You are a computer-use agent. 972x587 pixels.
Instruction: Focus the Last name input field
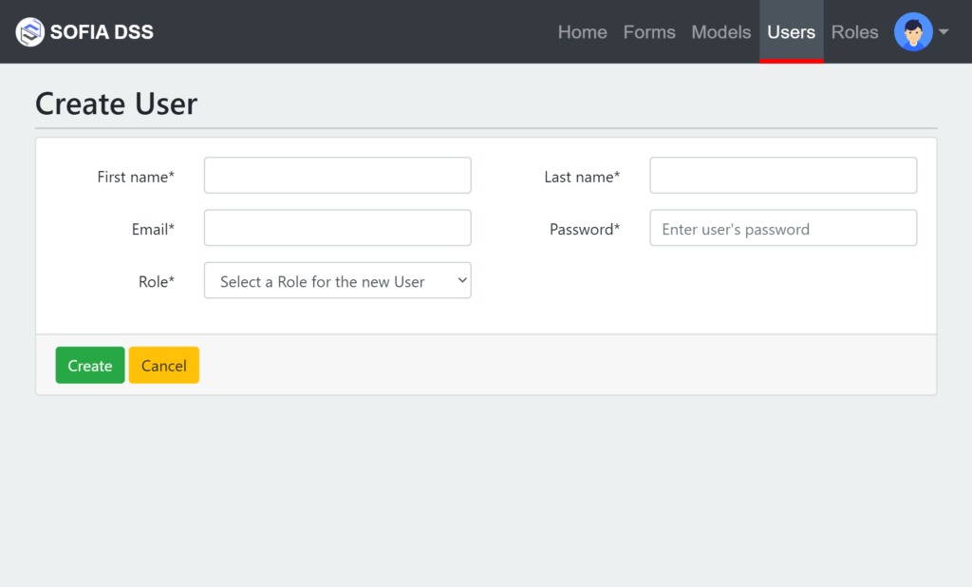(x=783, y=176)
